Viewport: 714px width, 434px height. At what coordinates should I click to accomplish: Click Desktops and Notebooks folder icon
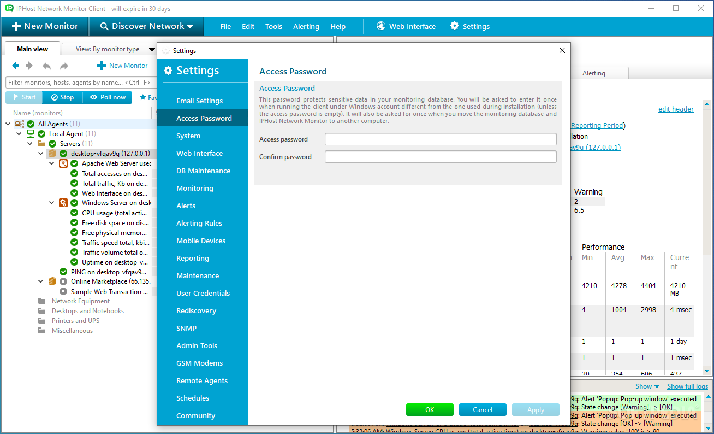coord(41,311)
